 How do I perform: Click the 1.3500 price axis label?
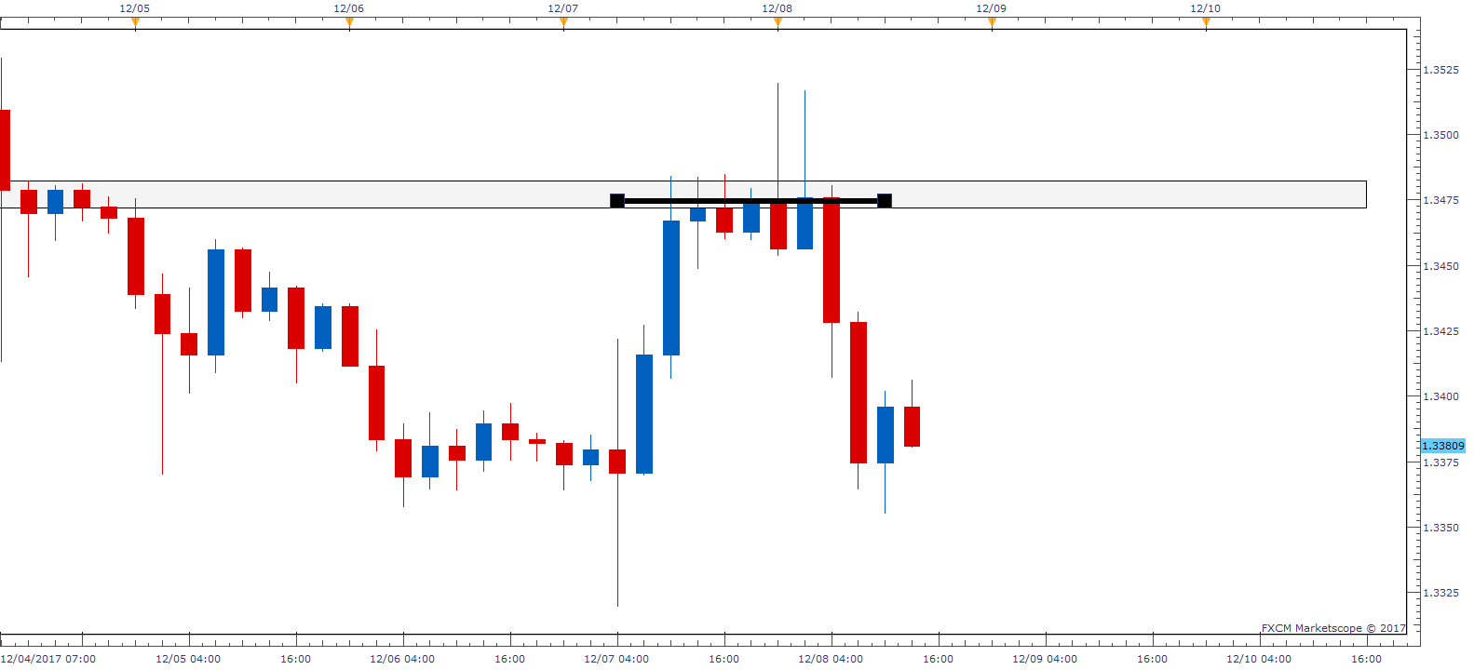click(x=1441, y=135)
